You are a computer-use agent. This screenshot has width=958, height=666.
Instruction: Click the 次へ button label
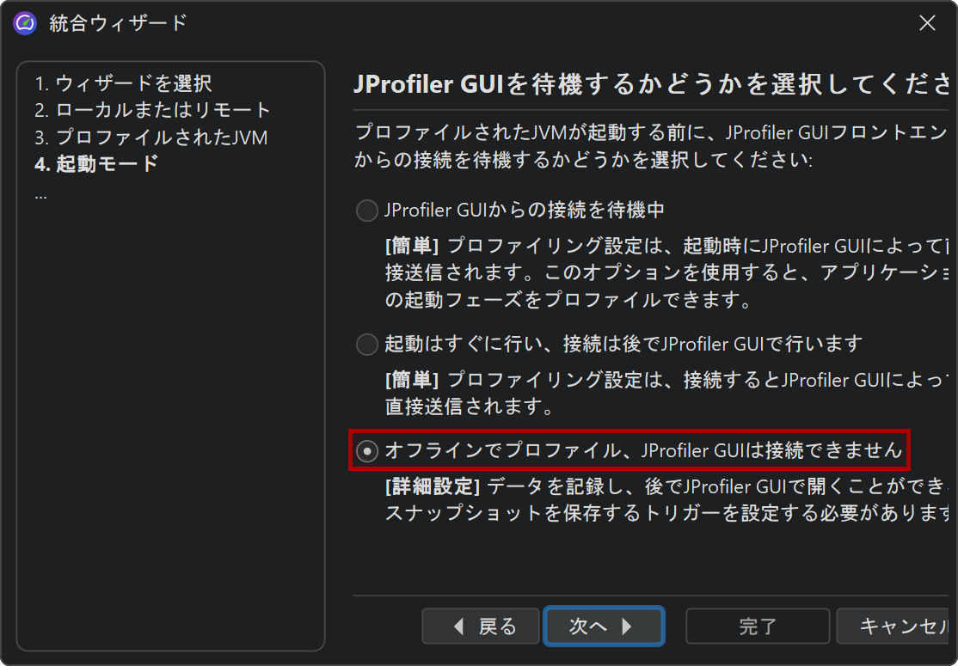tap(587, 626)
